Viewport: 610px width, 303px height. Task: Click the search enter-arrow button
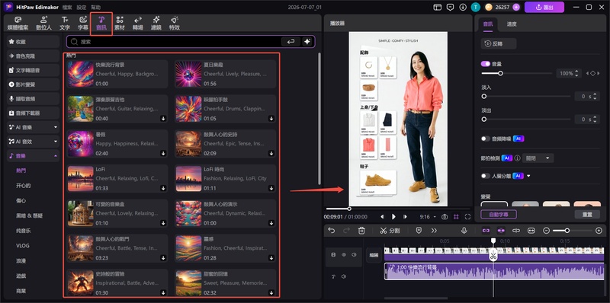291,42
